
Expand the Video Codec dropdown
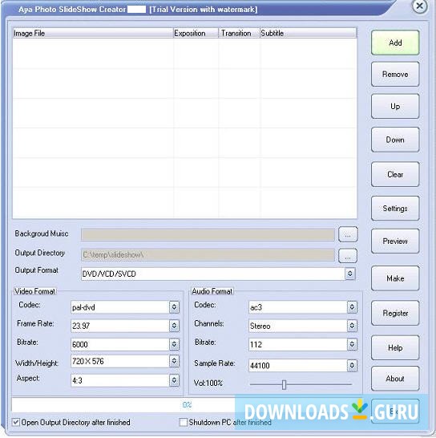[174, 307]
